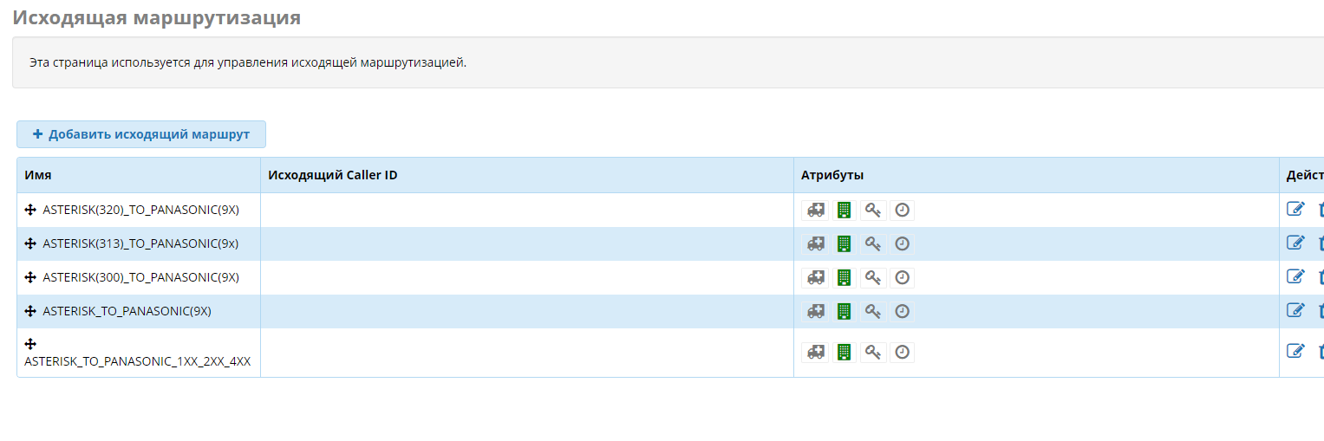Click move handle of ASTERISK(320)_TO_PANASONIC(9X)
1324x441 pixels.
[x=30, y=210]
